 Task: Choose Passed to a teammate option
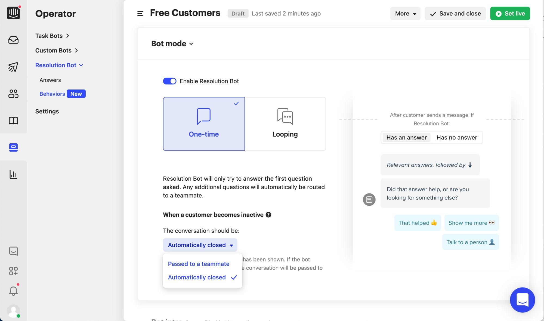198,264
